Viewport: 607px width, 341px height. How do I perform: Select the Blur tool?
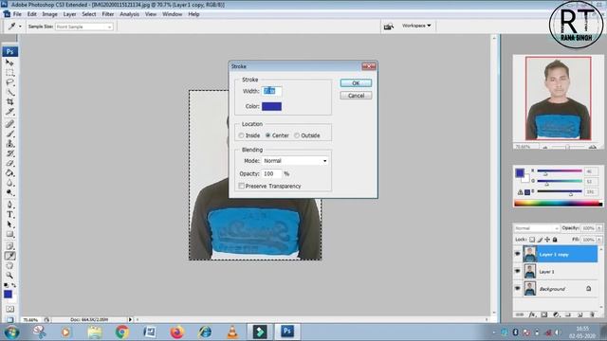click(9, 183)
